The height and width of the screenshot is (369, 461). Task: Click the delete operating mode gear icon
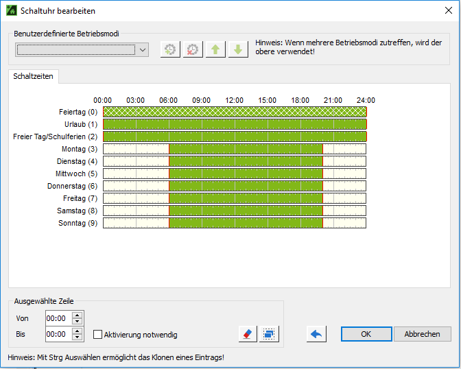coord(193,49)
